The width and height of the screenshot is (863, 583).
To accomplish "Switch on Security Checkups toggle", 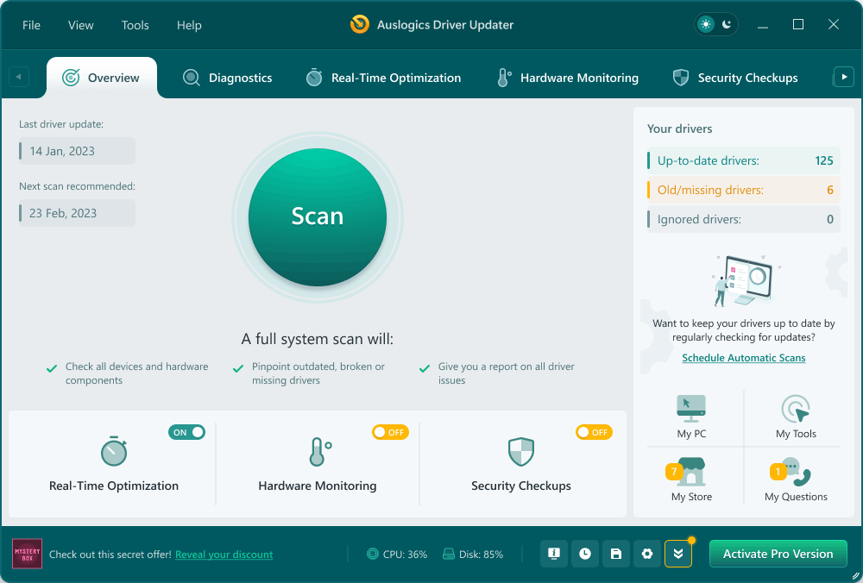I will 594,432.
